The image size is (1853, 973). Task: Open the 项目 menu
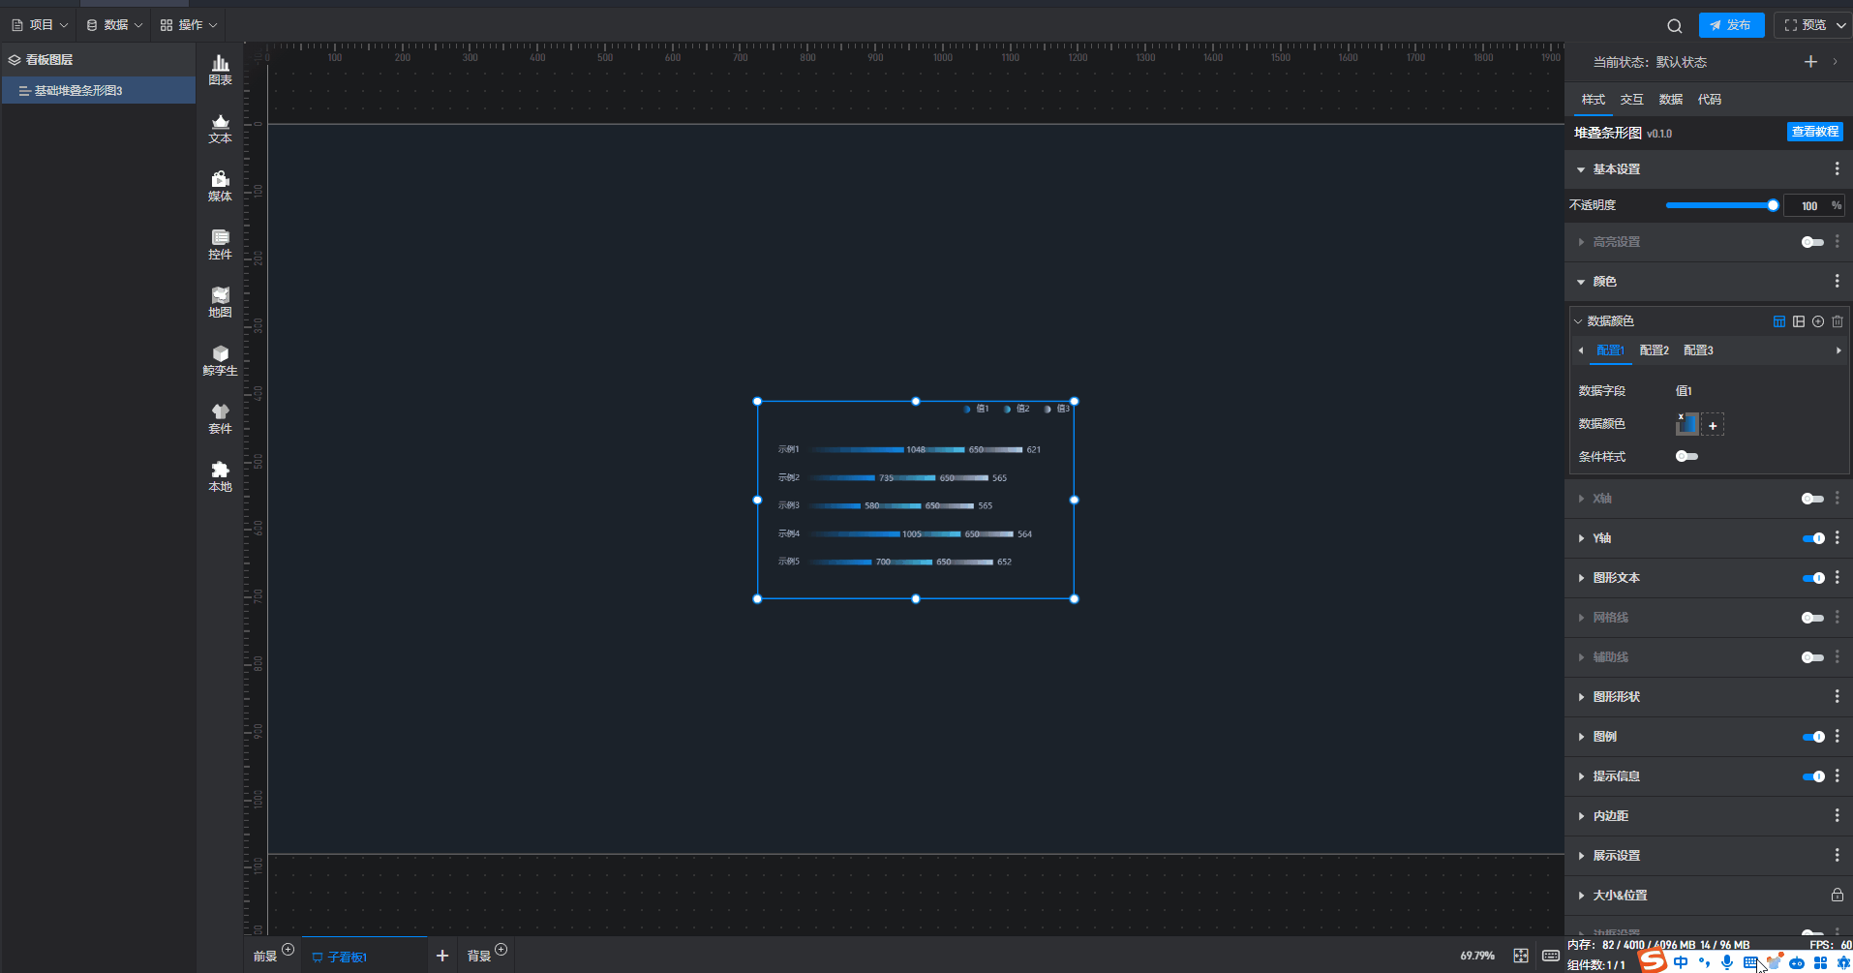point(40,25)
